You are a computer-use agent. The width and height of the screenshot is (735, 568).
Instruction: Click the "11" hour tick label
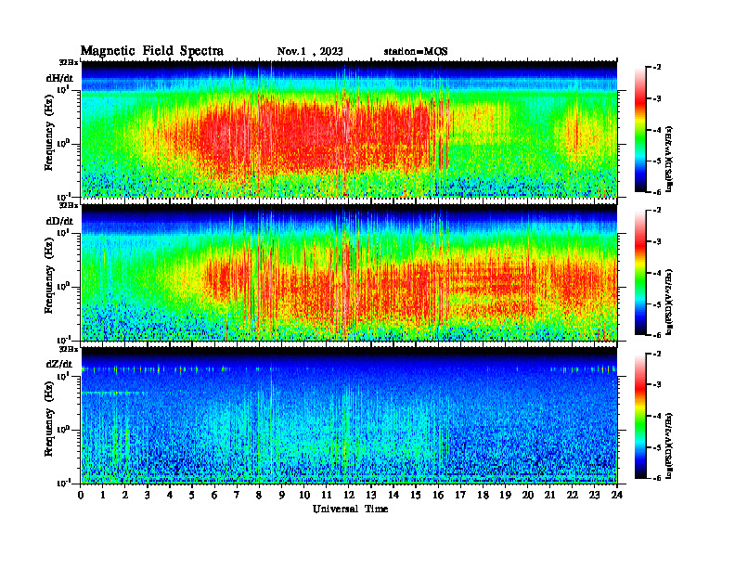coord(327,495)
